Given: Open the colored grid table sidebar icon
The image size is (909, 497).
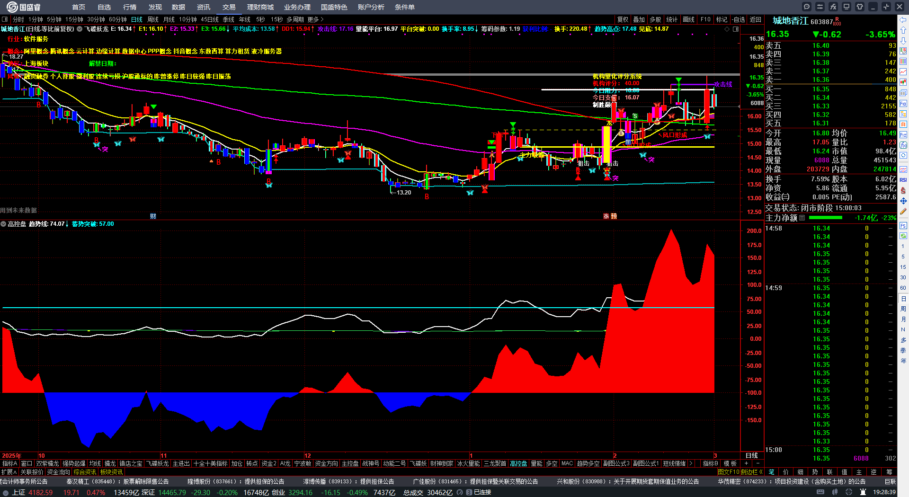Looking at the screenshot, I should (903, 62).
